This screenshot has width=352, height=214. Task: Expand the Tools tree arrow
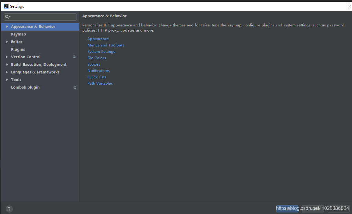[7, 80]
